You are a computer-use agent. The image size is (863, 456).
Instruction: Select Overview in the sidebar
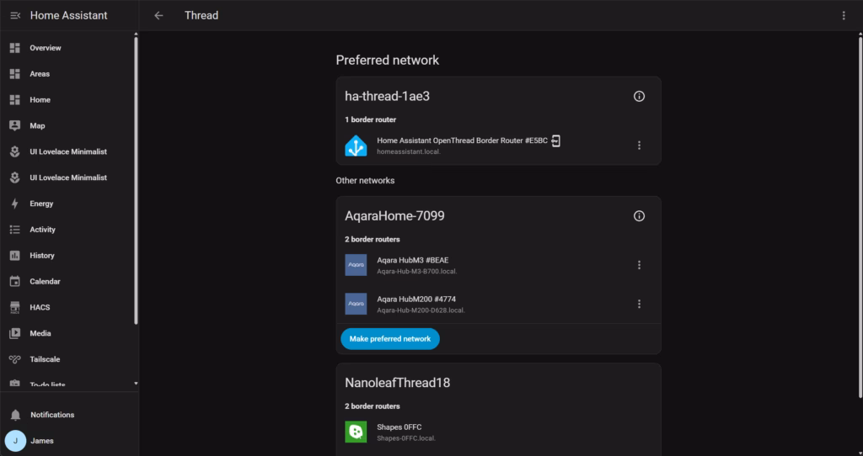[46, 48]
